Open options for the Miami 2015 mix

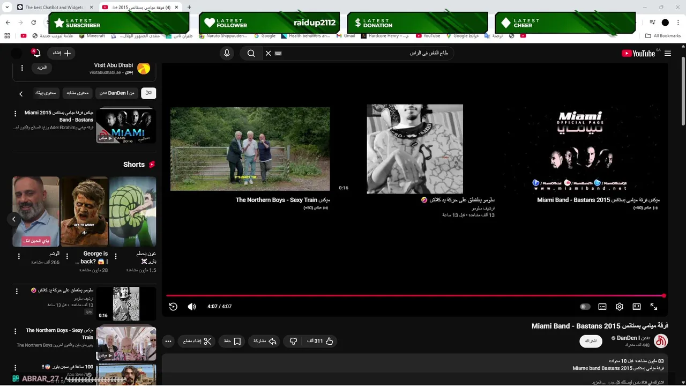point(16,114)
